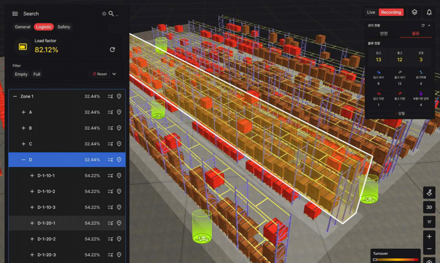The height and width of the screenshot is (263, 440).
Task: Click the list filter icon on row D-1-10-1
Action: pos(110,176)
